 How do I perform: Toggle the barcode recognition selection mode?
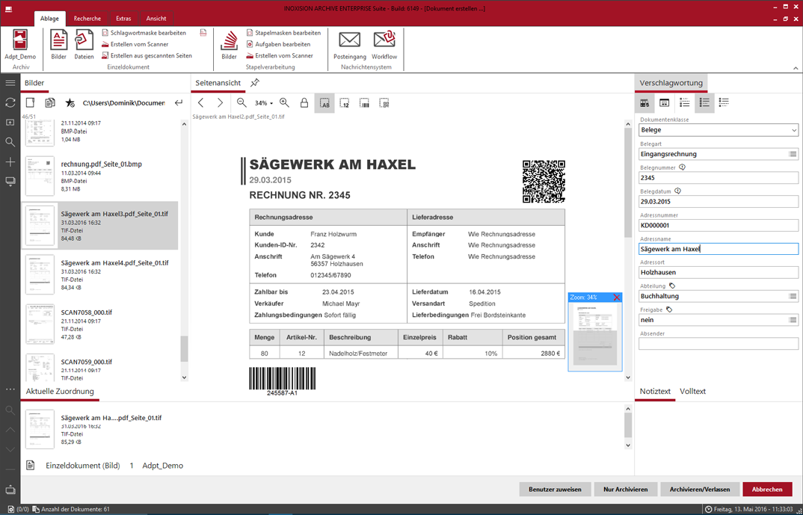point(364,103)
